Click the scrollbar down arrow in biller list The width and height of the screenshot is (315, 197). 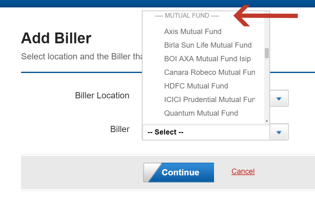(267, 121)
